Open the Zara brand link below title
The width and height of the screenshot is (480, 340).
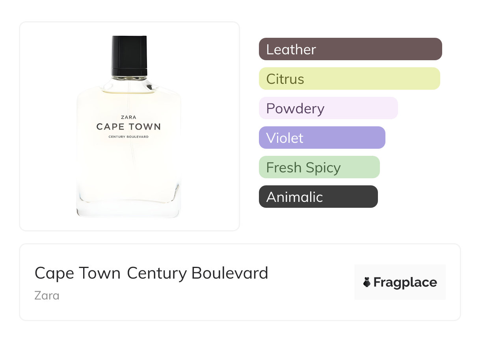pyautogui.click(x=47, y=295)
